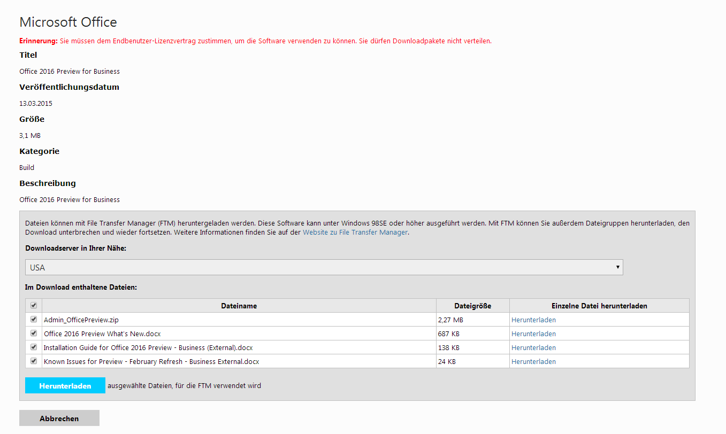Open the Website zu File Transfer Manager link
The height and width of the screenshot is (434, 726).
coord(355,232)
